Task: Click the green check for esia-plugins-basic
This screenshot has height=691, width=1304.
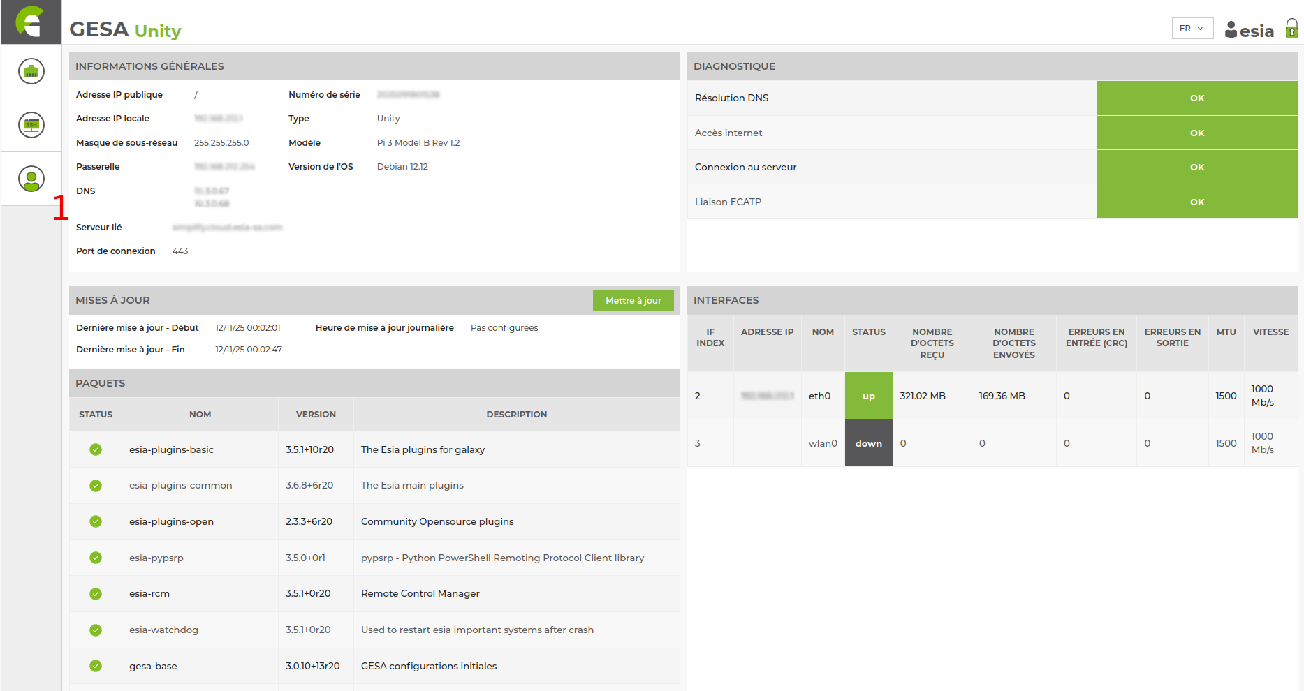Action: coord(96,449)
